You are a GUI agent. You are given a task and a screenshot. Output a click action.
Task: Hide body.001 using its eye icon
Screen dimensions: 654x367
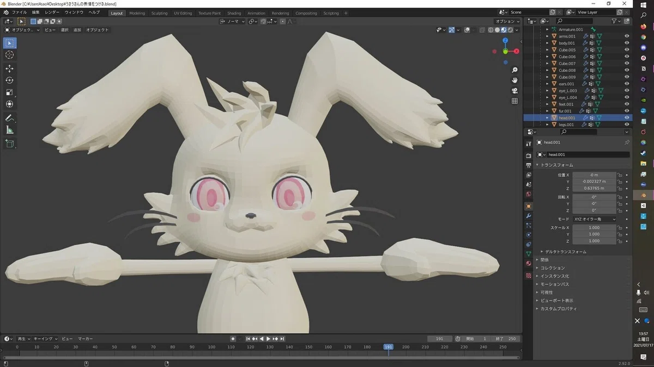point(627,43)
